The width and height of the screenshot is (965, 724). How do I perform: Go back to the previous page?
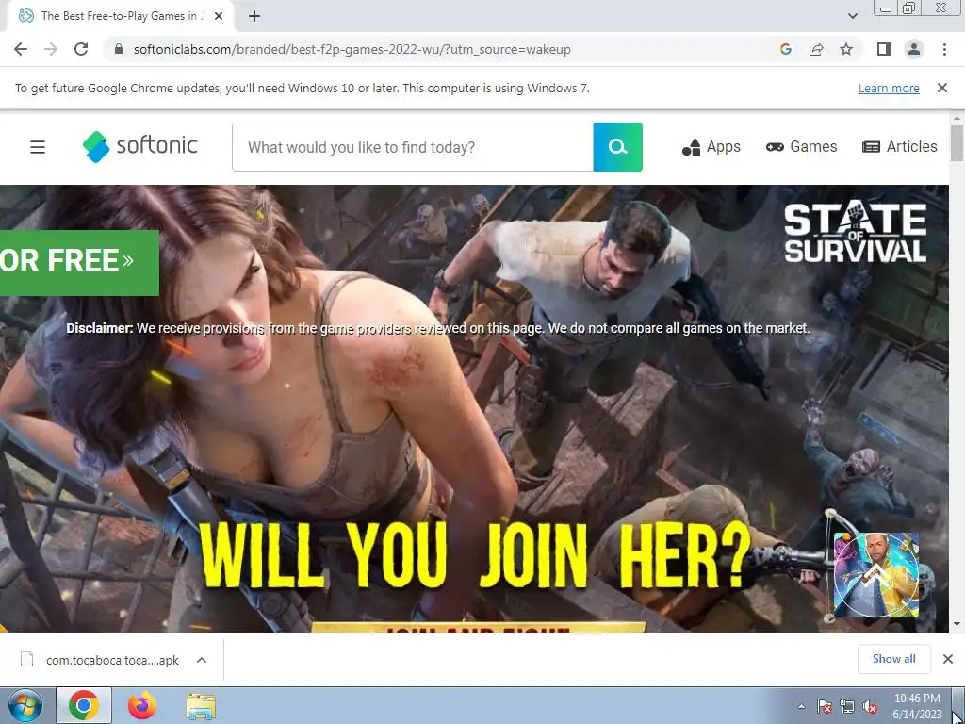click(x=21, y=49)
